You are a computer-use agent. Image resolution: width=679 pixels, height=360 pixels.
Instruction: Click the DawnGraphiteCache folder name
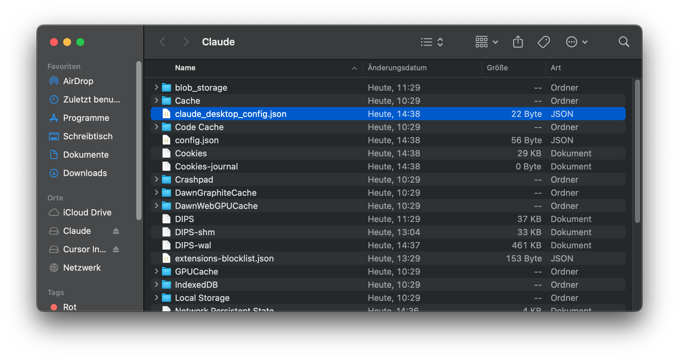216,193
